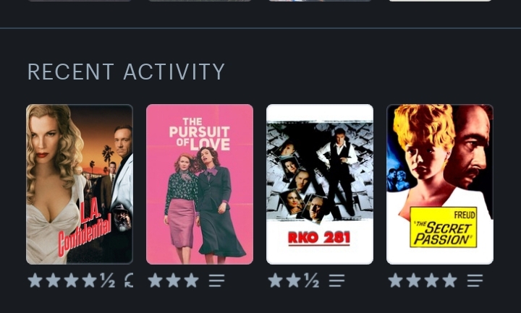Click the half-star symbol under L.A. Confidential
521x313 pixels.
(108, 280)
